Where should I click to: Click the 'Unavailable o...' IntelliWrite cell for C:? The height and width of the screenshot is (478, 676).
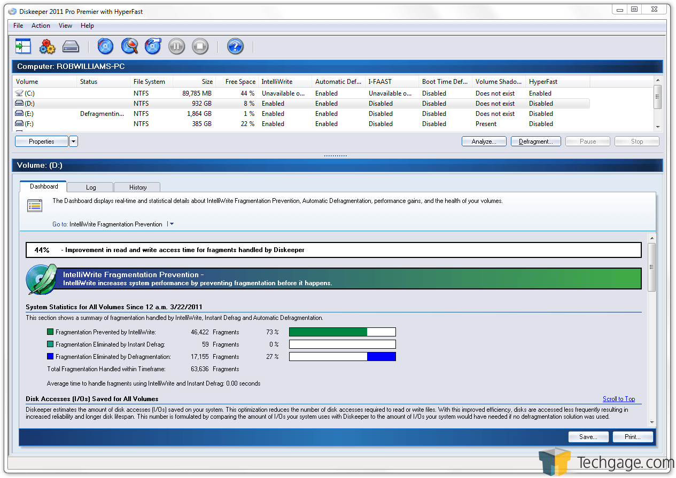[283, 93]
